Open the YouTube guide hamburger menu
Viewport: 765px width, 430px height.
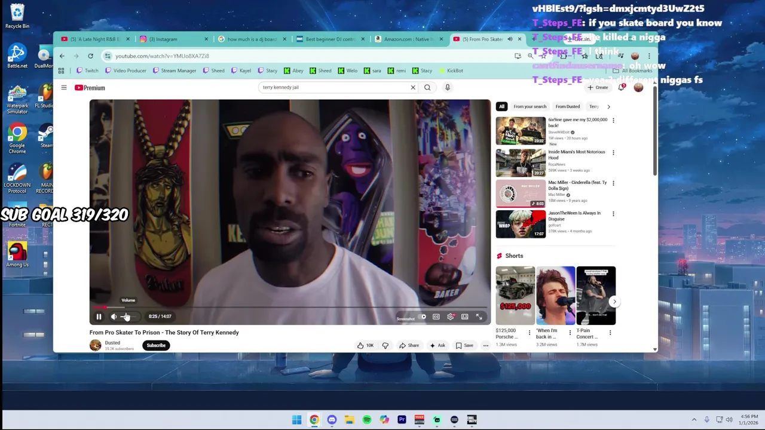click(x=64, y=88)
